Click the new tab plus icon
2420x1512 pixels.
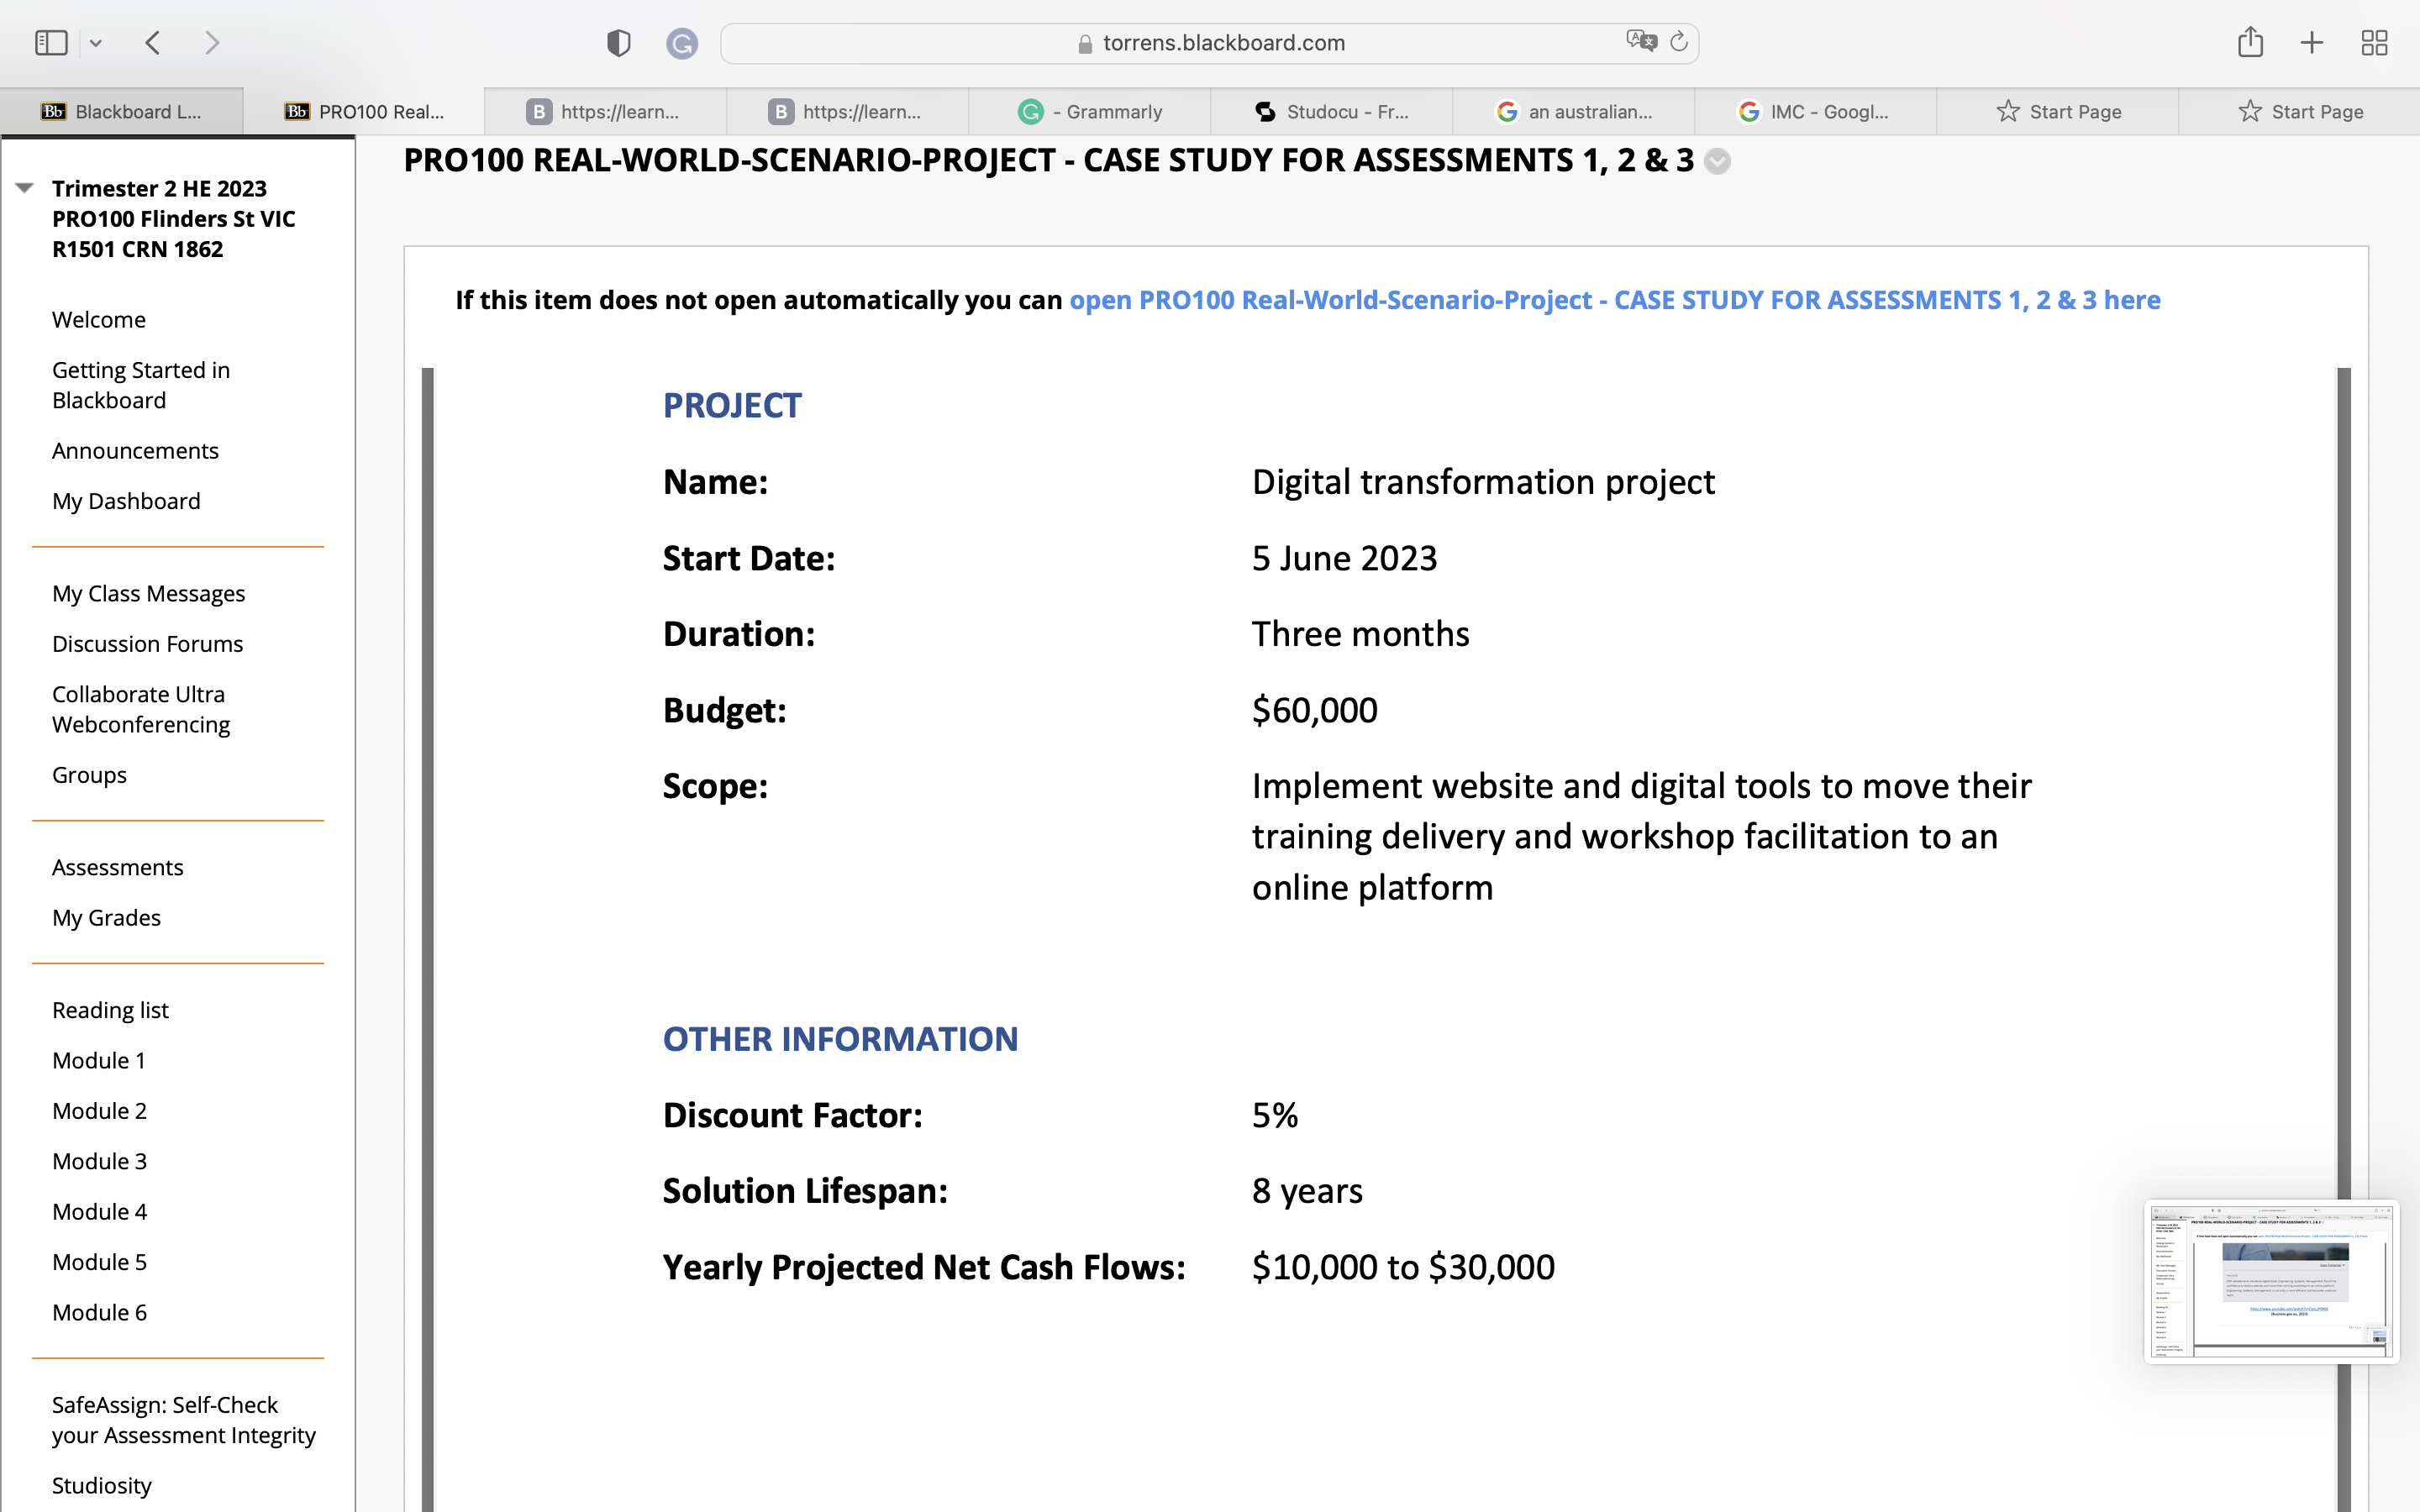click(x=2312, y=40)
